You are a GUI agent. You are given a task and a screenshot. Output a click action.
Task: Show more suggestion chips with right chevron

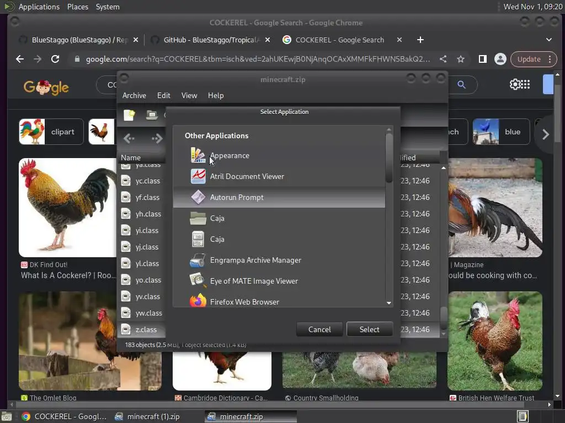[x=546, y=134]
